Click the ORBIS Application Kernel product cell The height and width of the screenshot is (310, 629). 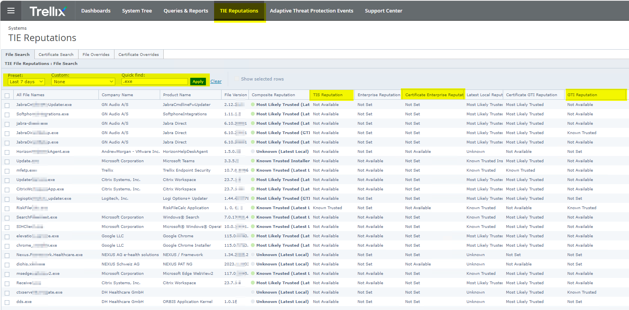pos(188,302)
